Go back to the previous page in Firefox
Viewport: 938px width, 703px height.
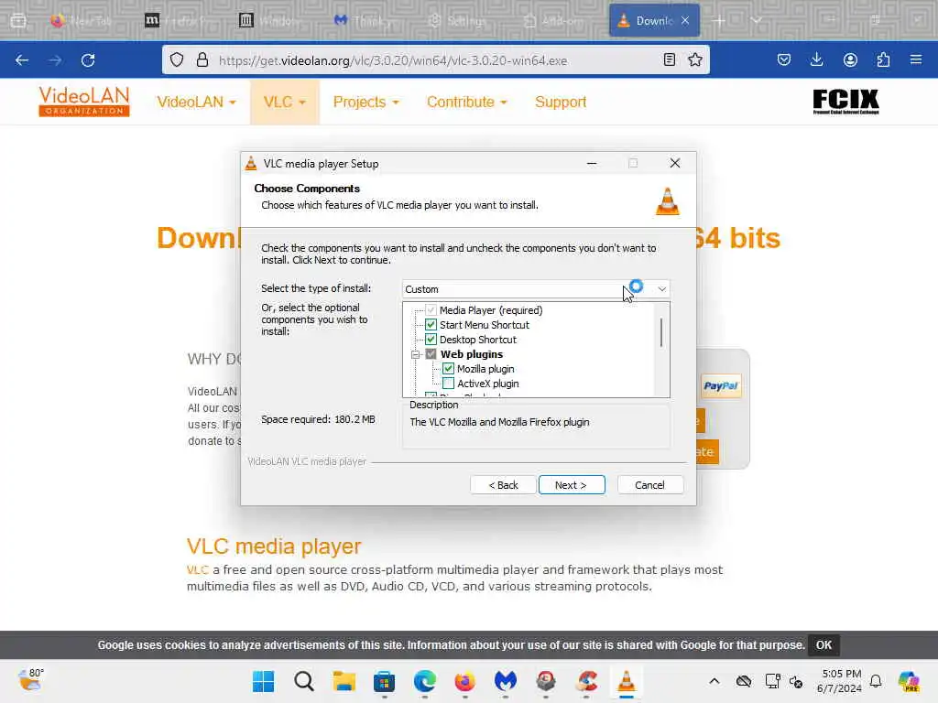[22, 60]
